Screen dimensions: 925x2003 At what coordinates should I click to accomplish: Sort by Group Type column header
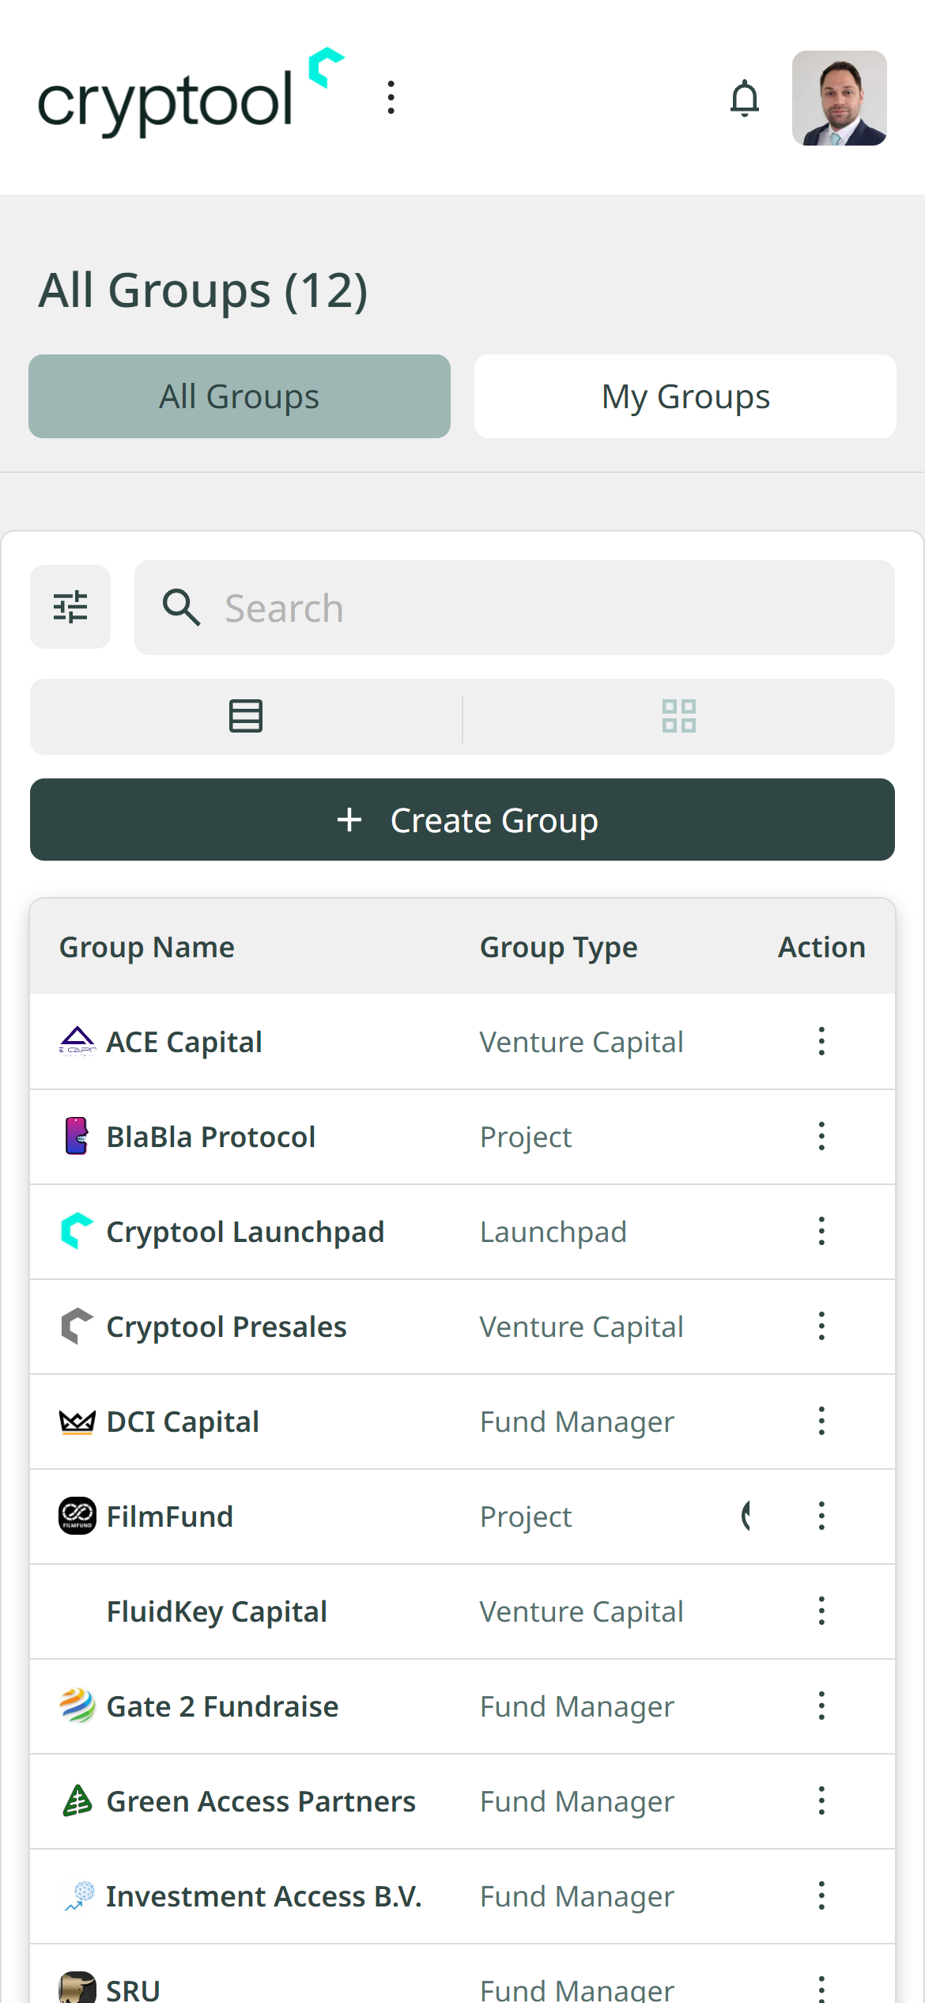pyautogui.click(x=559, y=947)
